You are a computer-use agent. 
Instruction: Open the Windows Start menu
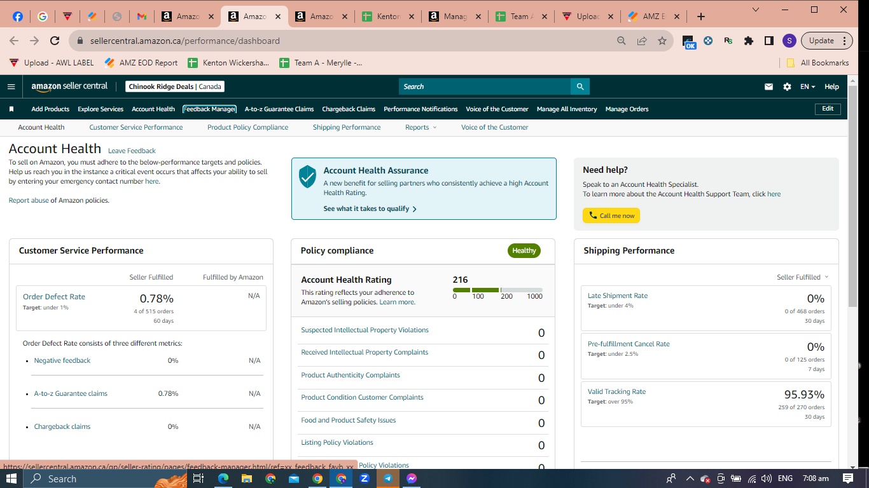[x=12, y=478]
